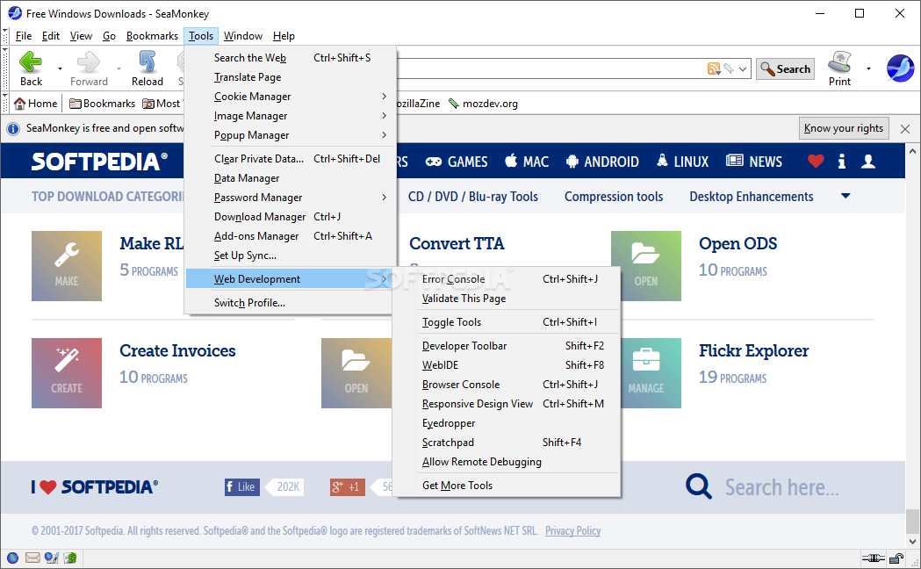Click the Facebook Like button
This screenshot has height=569, width=921.
pyautogui.click(x=242, y=486)
